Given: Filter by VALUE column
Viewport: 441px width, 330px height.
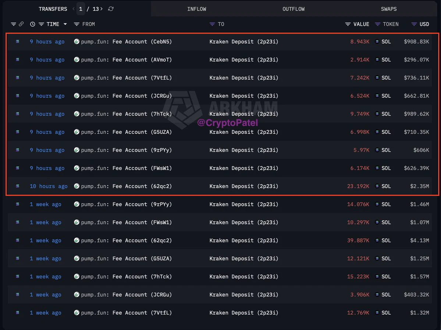Looking at the screenshot, I should tap(348, 24).
